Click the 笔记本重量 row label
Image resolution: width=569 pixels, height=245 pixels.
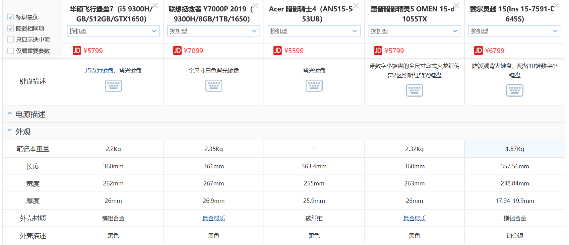coord(33,149)
